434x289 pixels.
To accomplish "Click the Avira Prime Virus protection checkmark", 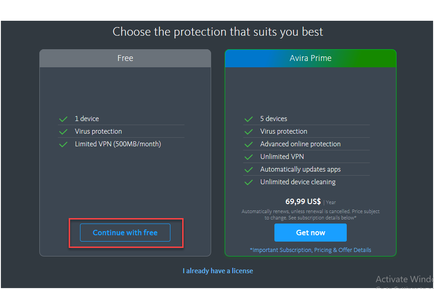I will click(x=249, y=132).
